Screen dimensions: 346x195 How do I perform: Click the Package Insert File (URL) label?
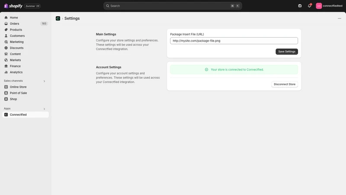click(187, 34)
